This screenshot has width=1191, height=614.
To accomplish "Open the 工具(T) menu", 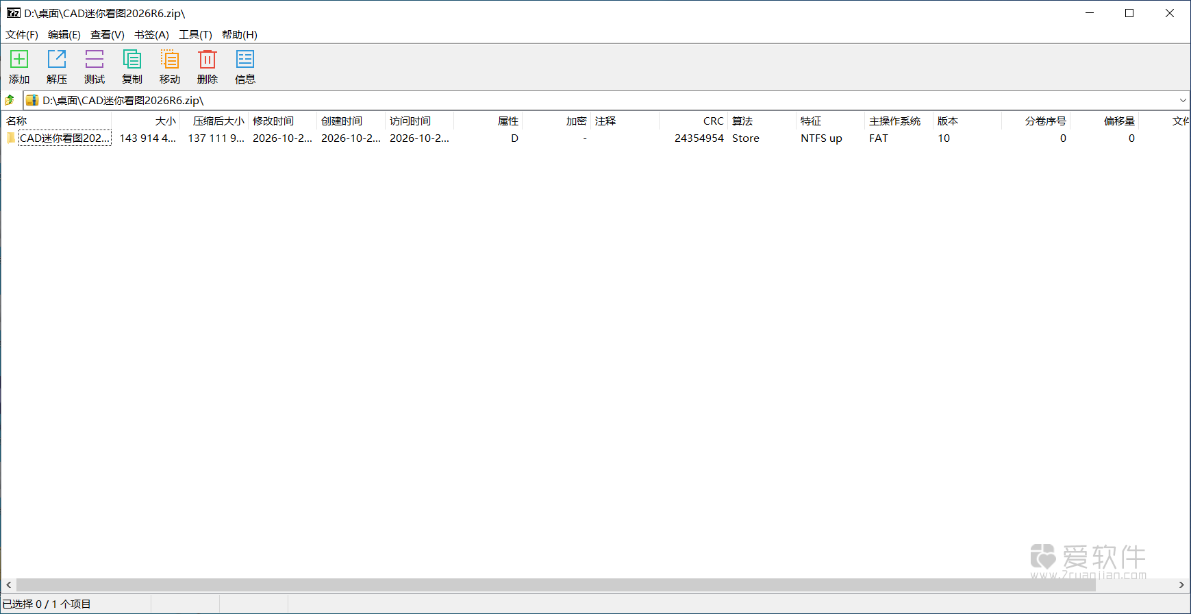I will point(195,35).
